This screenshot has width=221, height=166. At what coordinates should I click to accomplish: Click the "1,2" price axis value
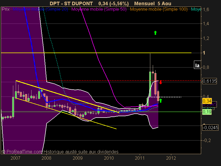click(206, 38)
